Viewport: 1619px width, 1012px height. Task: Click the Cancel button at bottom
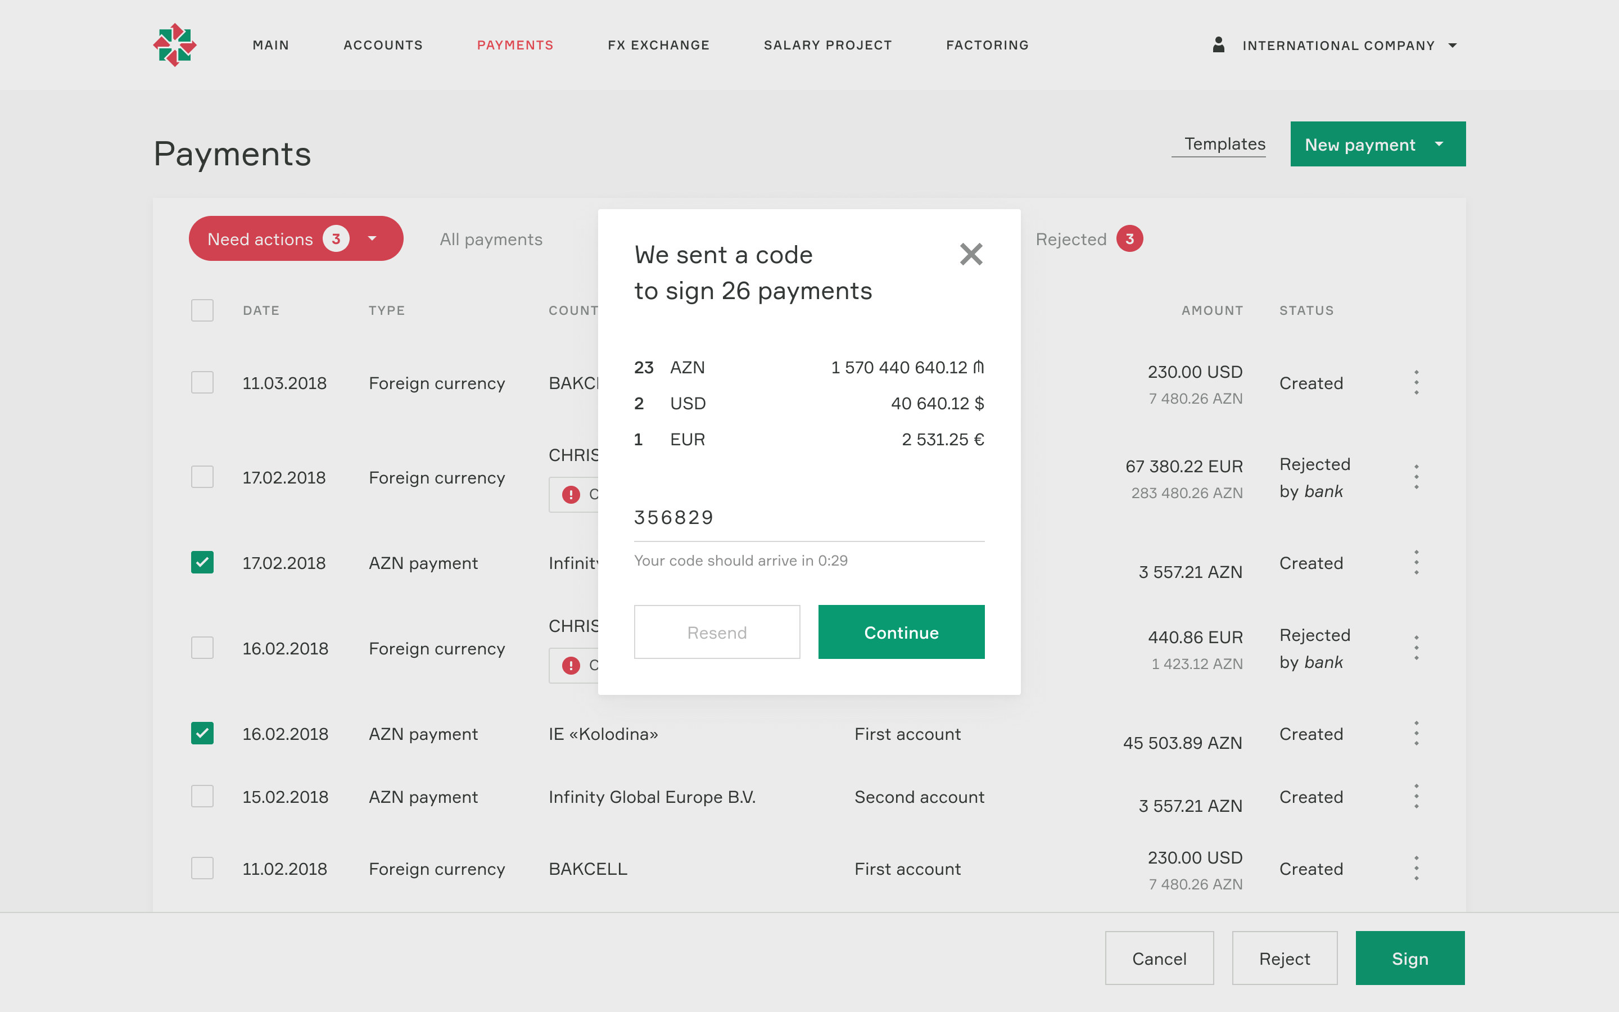1159,958
